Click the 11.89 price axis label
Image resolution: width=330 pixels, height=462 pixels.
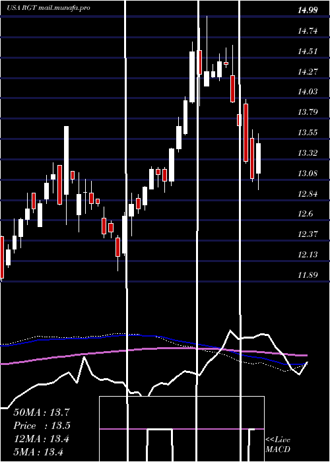point(308,275)
